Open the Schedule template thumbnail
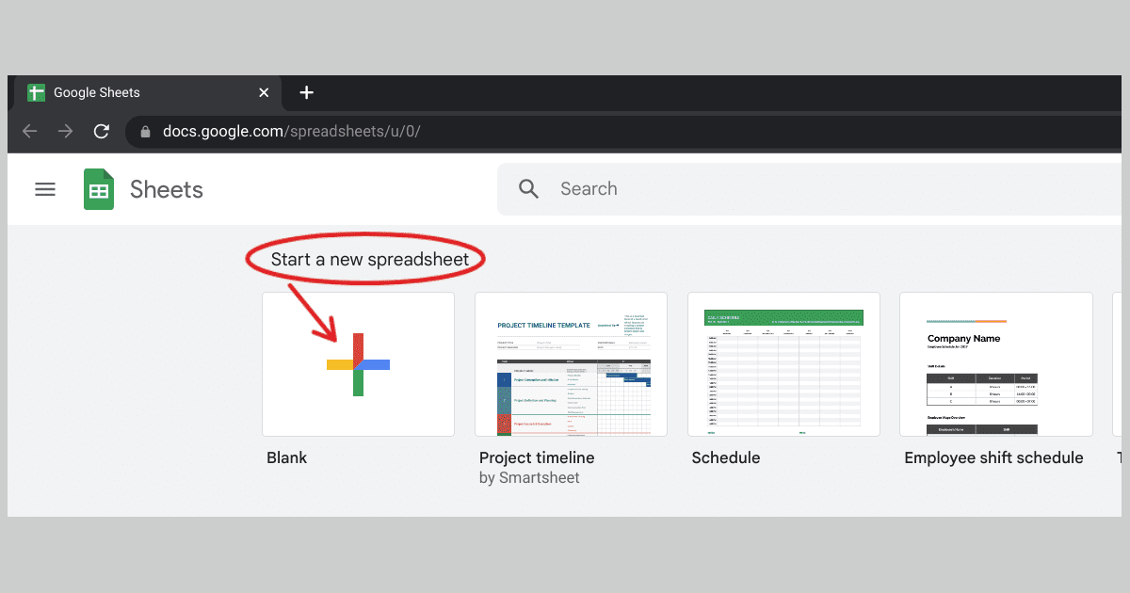The width and height of the screenshot is (1130, 593). tap(783, 364)
